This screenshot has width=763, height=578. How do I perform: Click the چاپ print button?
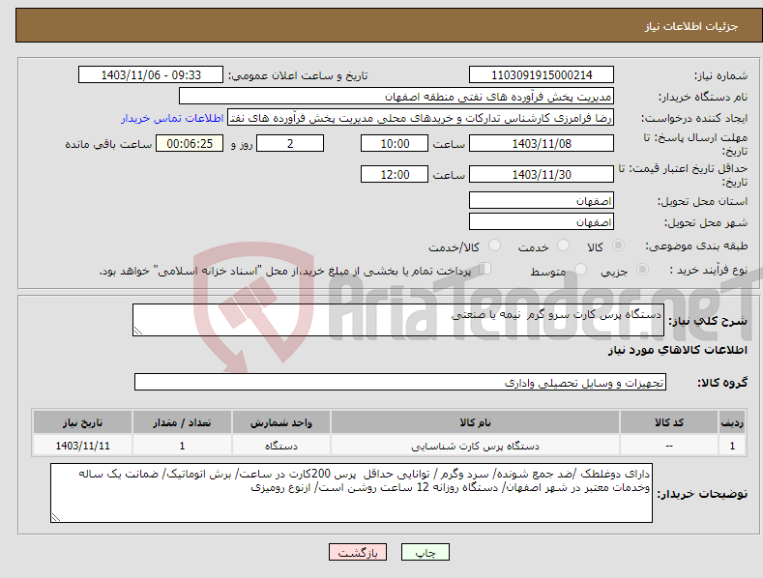click(x=426, y=552)
